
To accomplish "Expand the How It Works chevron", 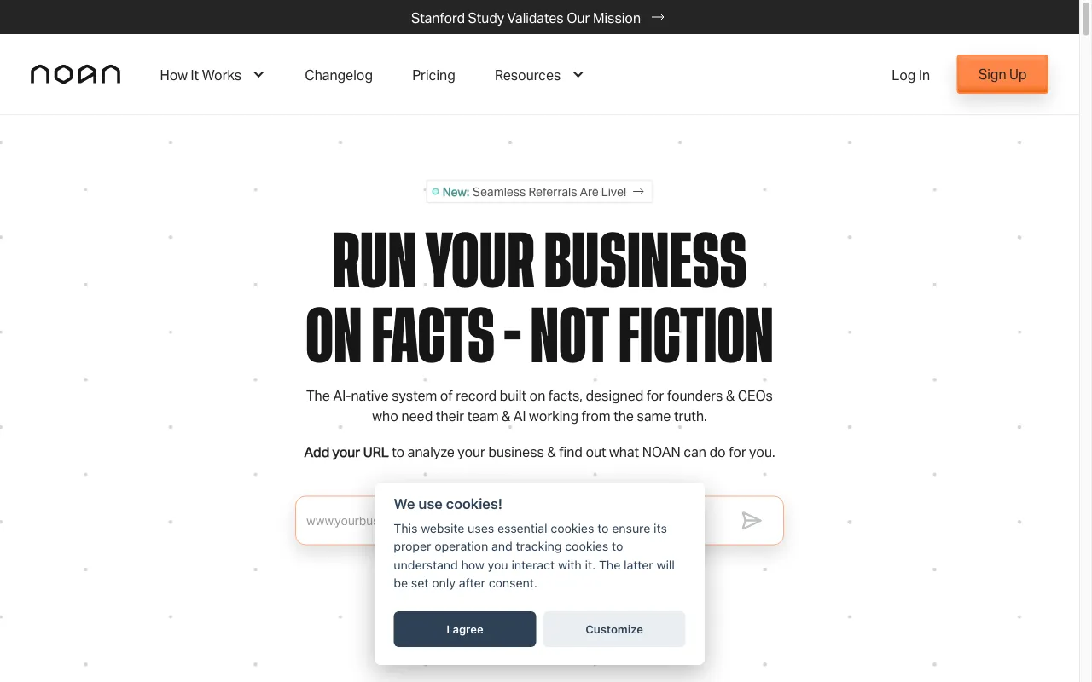I will pyautogui.click(x=258, y=75).
